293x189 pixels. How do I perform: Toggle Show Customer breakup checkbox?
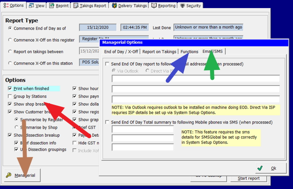(x=10, y=112)
